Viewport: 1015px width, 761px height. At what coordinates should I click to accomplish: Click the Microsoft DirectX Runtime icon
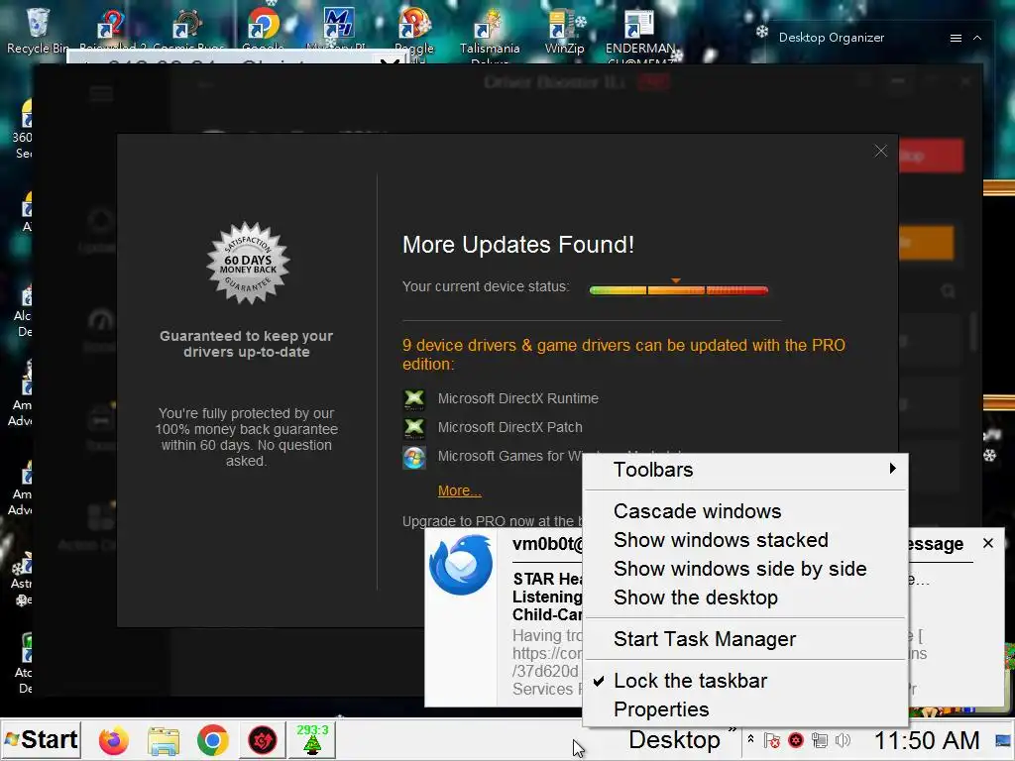pos(414,398)
